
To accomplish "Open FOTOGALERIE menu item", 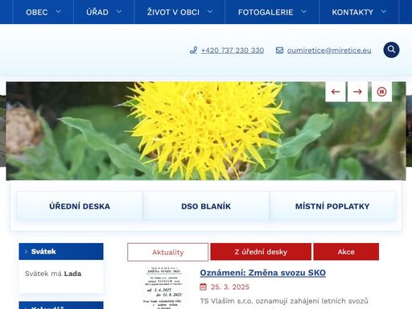I will pyautogui.click(x=266, y=12).
